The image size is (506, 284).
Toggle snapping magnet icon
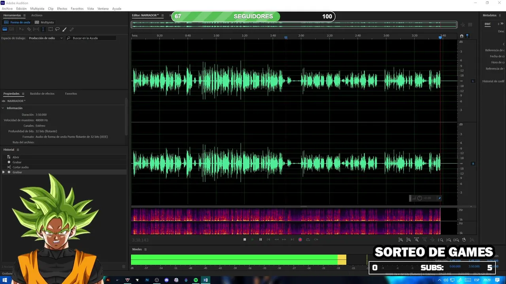tap(461, 36)
